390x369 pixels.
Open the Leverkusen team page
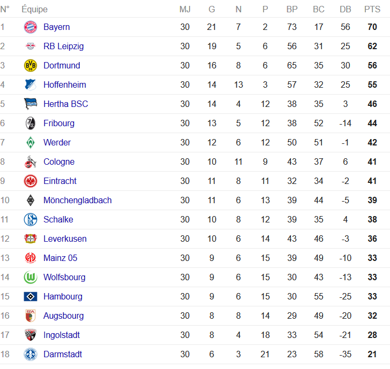[65, 239]
